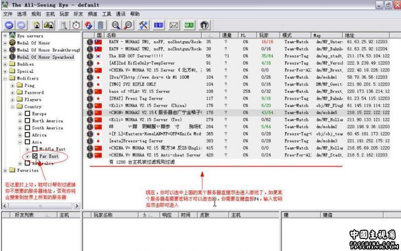
Task: Collapse the Asia tree node
Action: coord(20,142)
